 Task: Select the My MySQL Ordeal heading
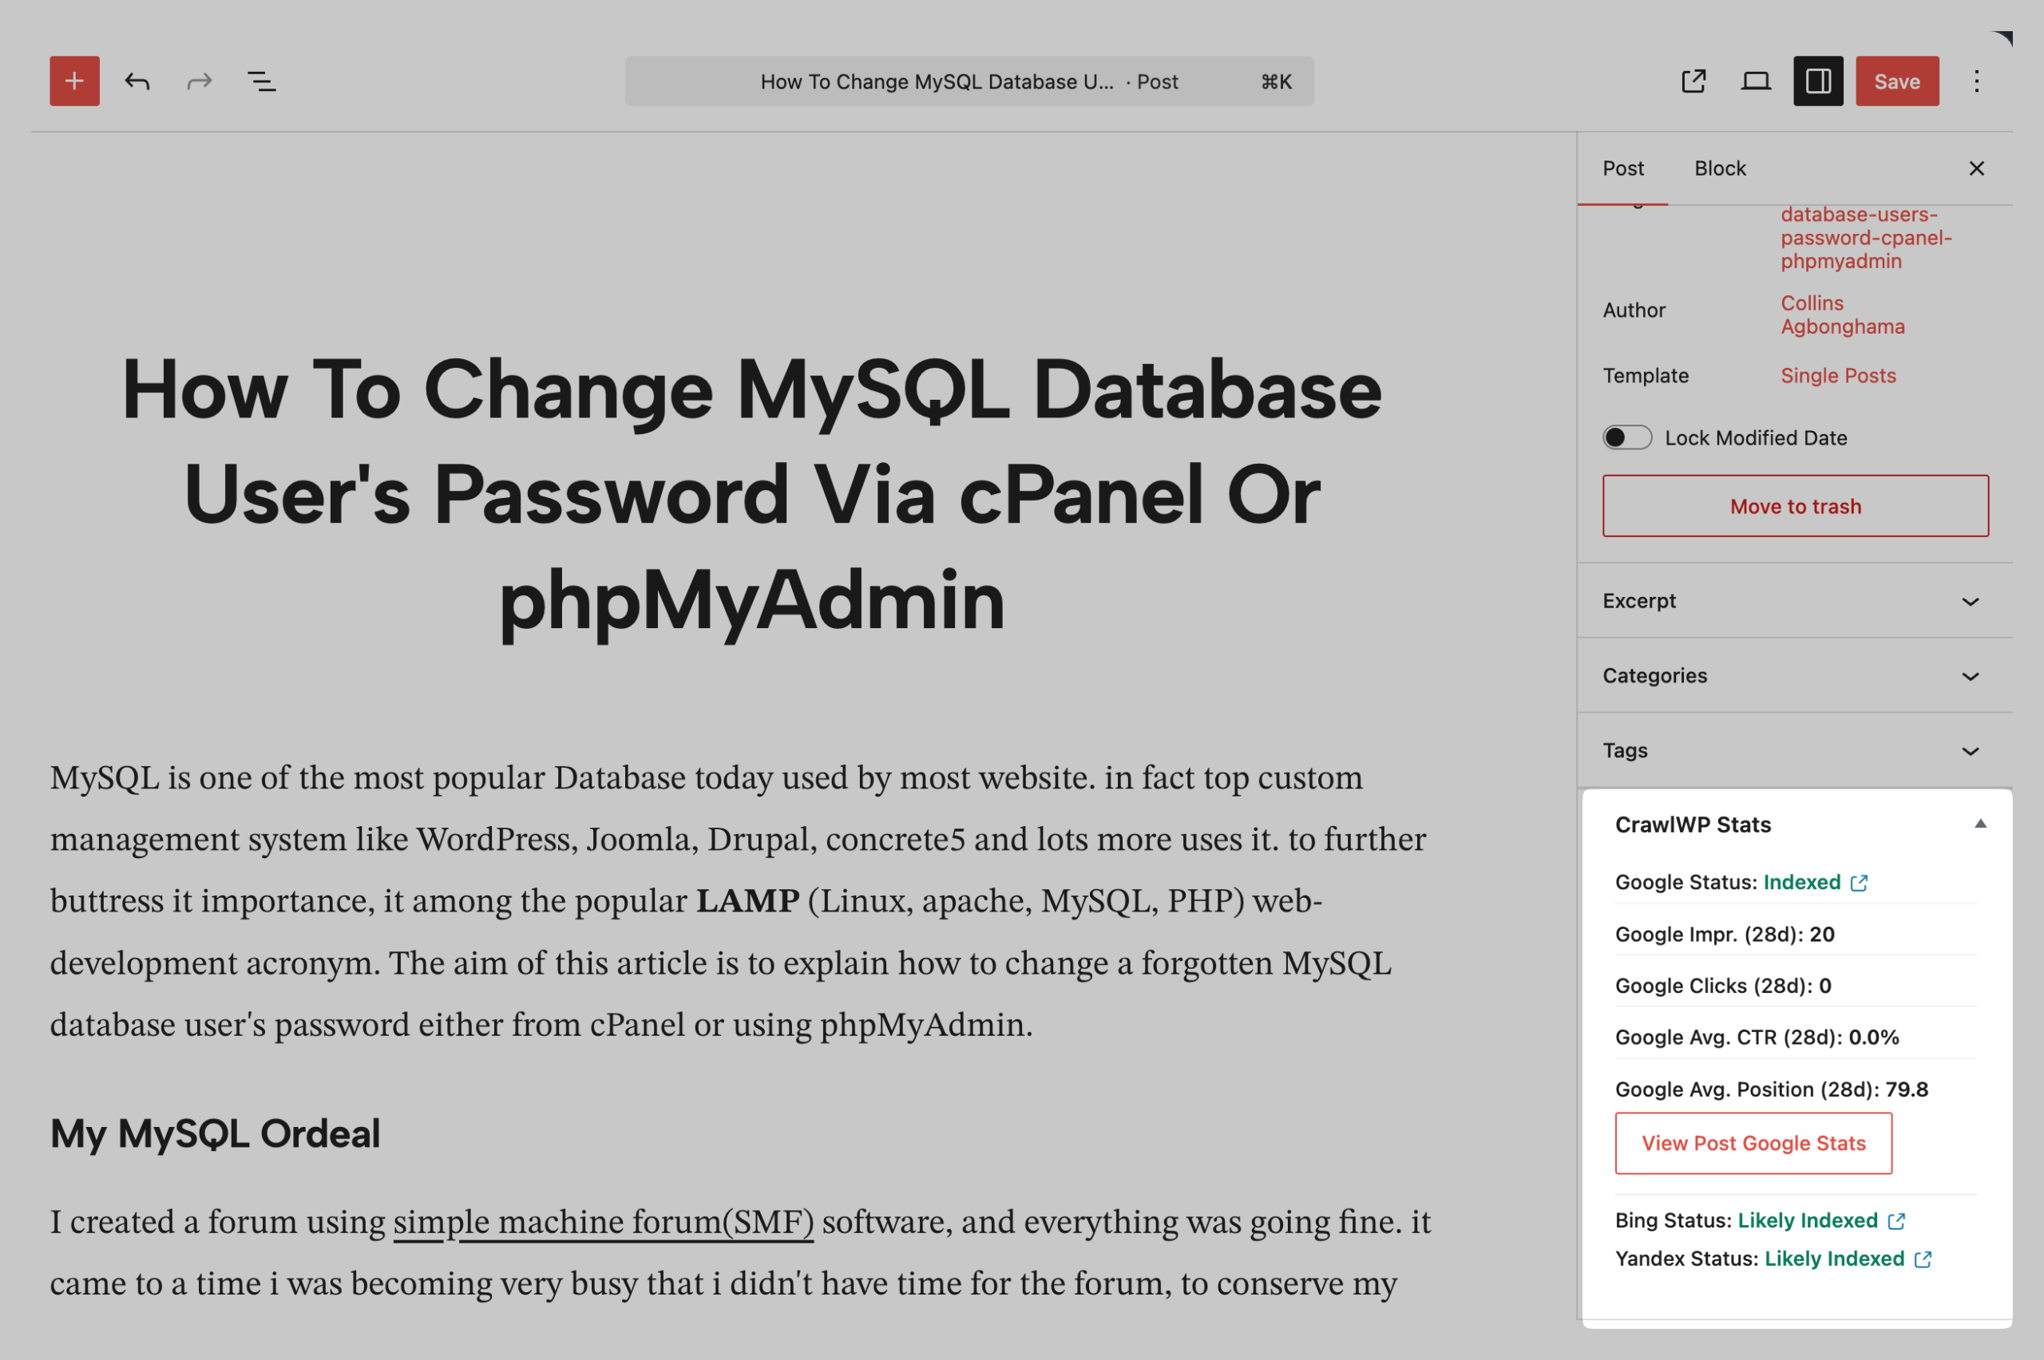click(x=215, y=1133)
